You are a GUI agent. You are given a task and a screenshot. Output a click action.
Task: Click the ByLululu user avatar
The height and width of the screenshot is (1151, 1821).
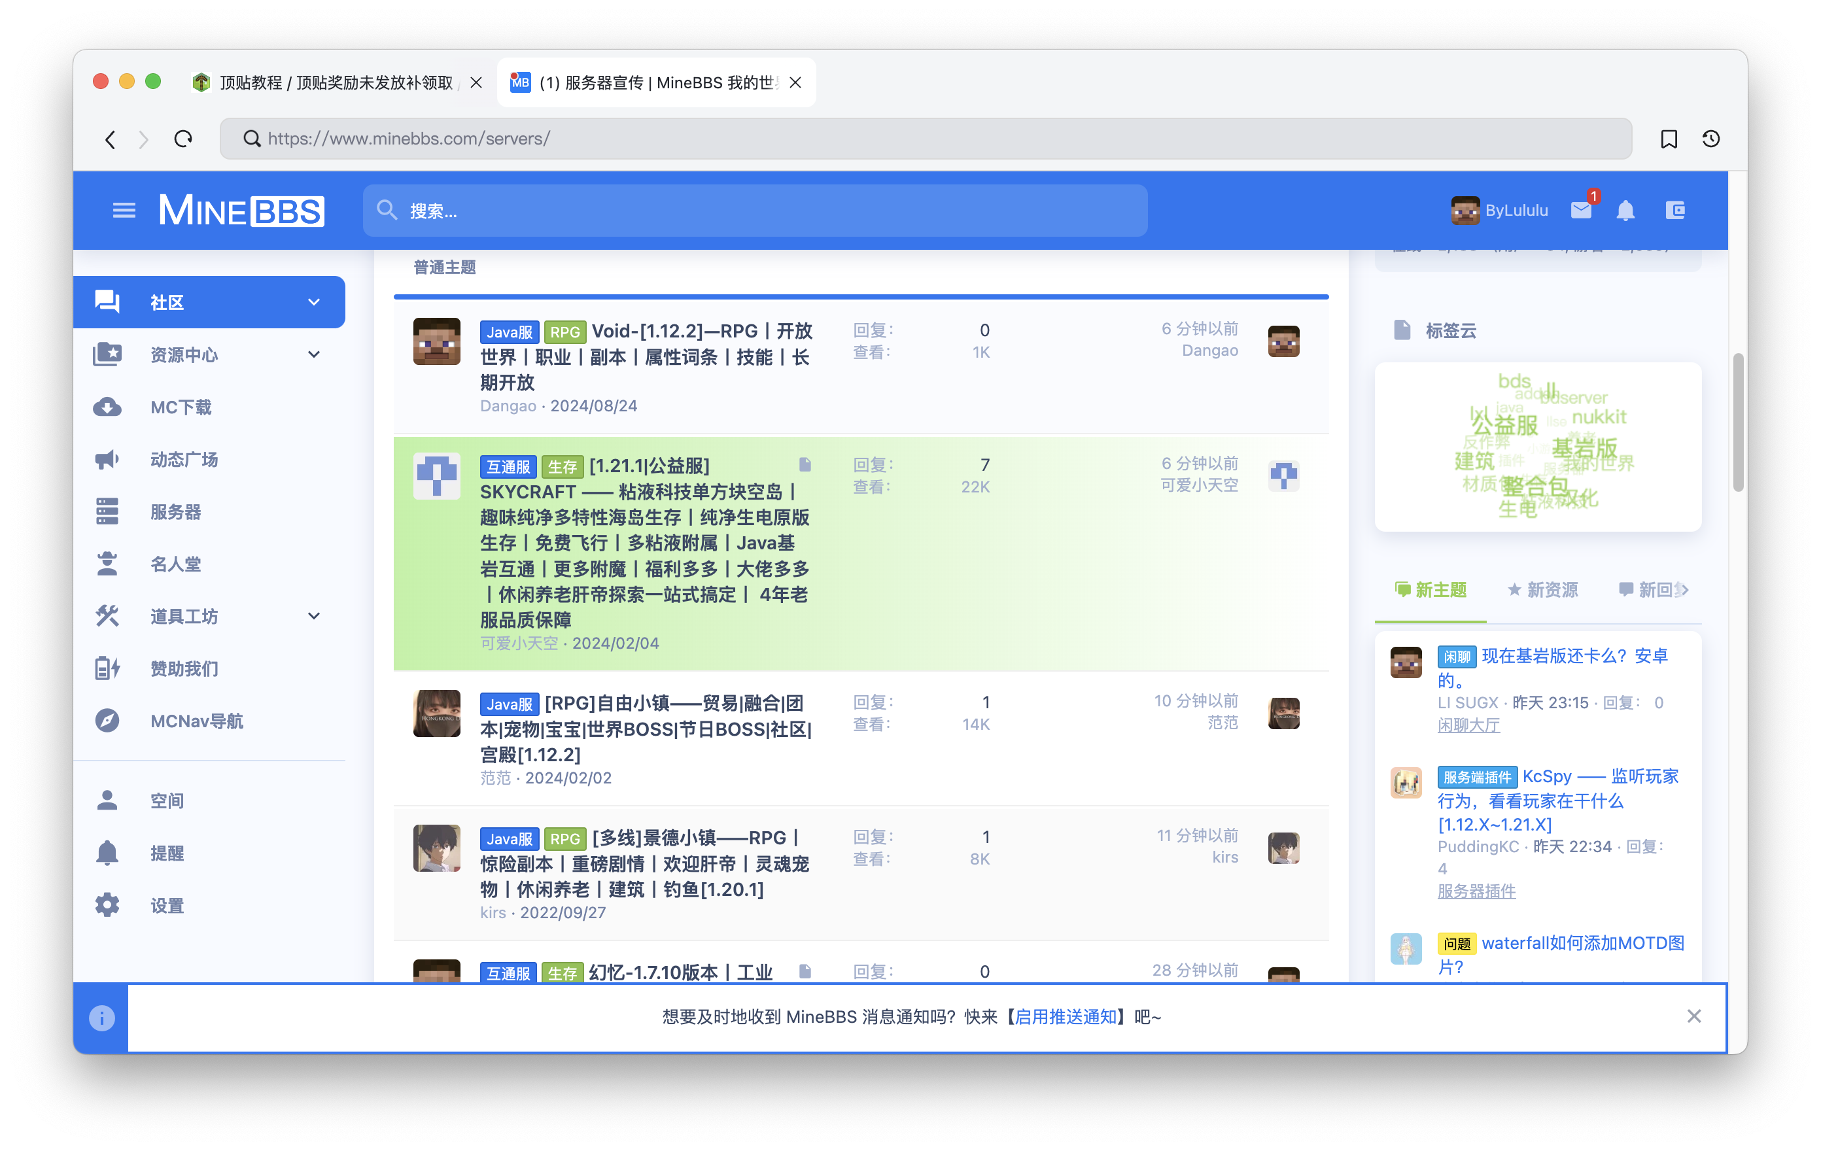[x=1465, y=210]
